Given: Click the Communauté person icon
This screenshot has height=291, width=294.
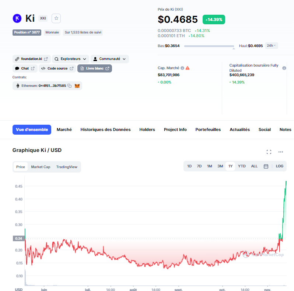Looking at the screenshot, I should pos(95,59).
